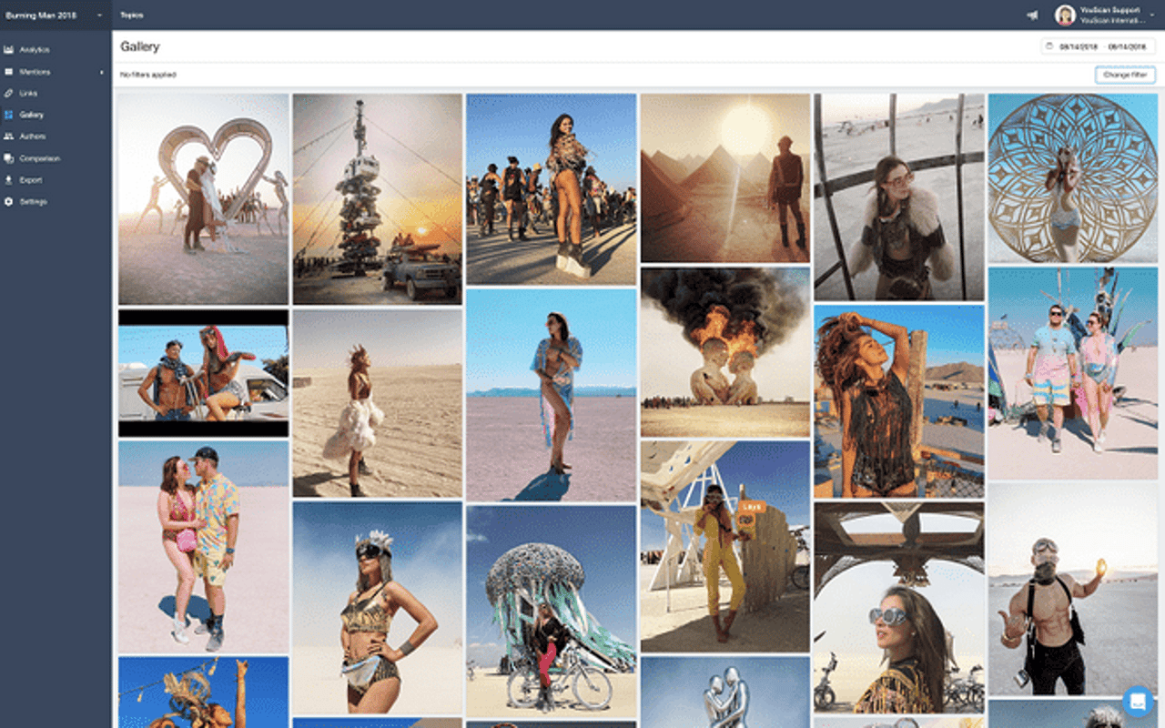The height and width of the screenshot is (728, 1165).
Task: Click the Links chain icon
Action: pyautogui.click(x=9, y=94)
